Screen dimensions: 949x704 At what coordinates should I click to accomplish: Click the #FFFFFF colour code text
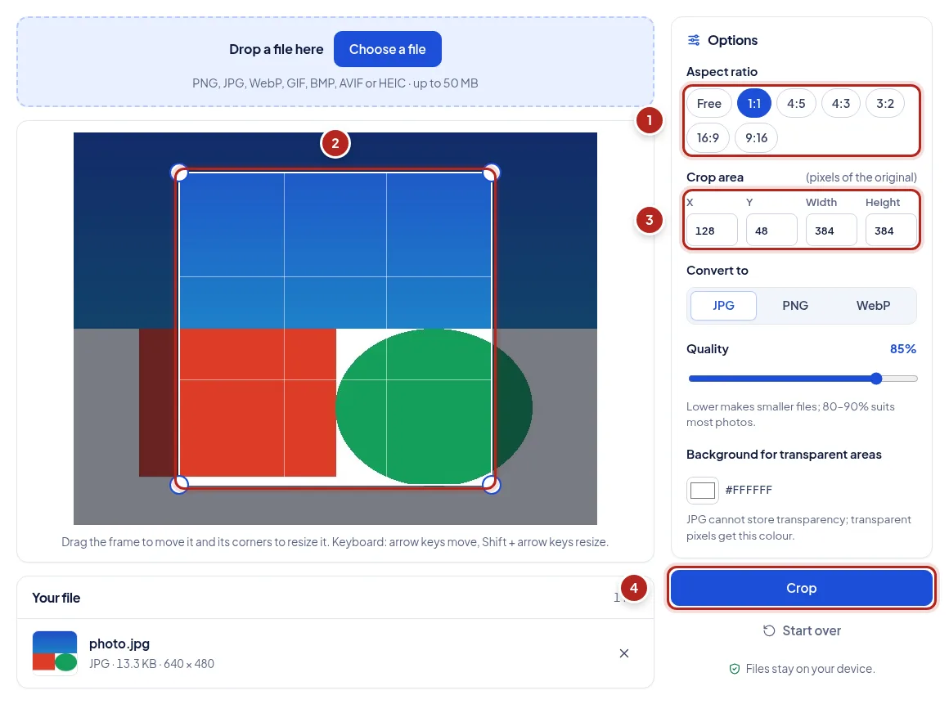point(749,490)
